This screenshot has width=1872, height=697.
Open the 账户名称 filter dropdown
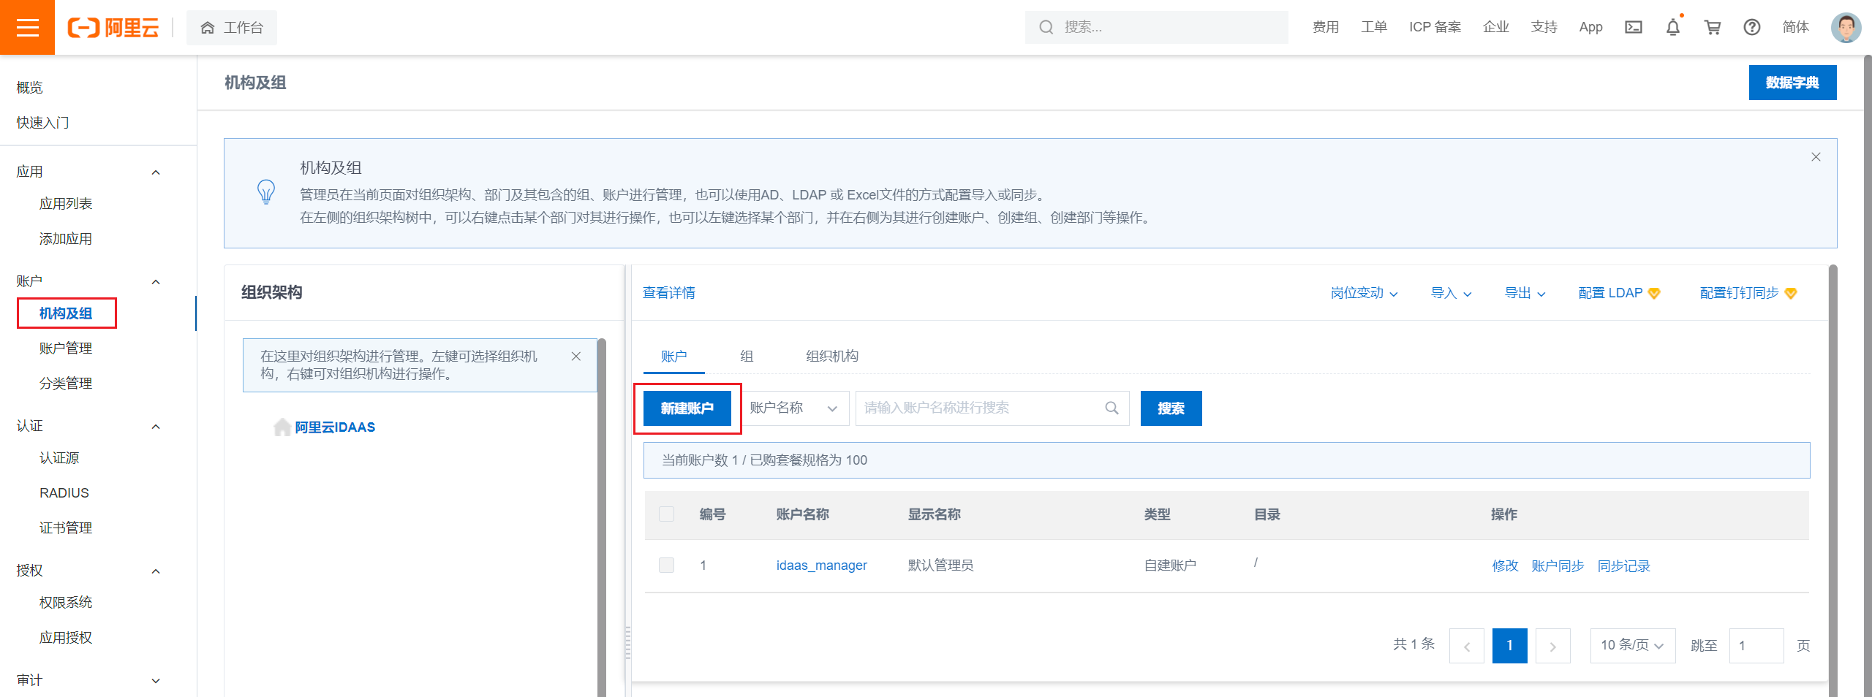[794, 408]
